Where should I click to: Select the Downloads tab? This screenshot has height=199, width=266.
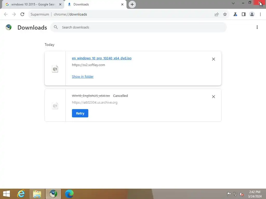[95, 4]
